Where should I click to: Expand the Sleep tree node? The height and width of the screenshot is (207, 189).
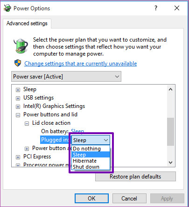click(18, 90)
